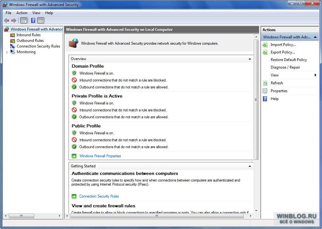Click the Forward arrow toolbar icon
Image resolution: width=322 pixels, height=229 pixels.
(x=14, y=20)
